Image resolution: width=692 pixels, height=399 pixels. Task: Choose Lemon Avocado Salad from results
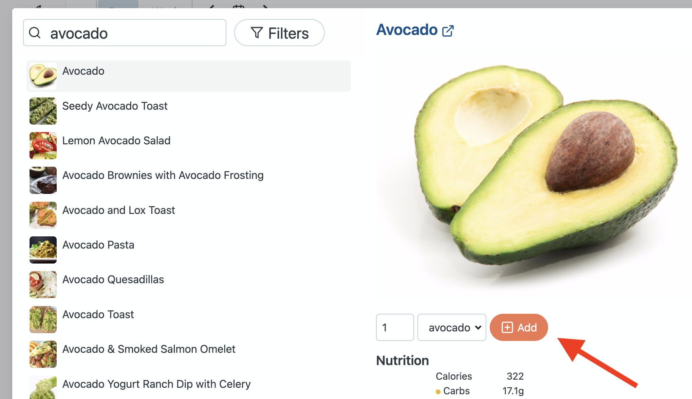116,141
